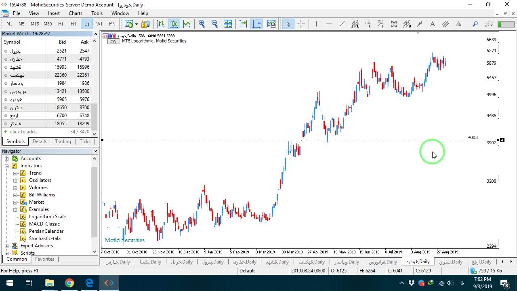Click 'click to add...' symbol field

click(24, 132)
